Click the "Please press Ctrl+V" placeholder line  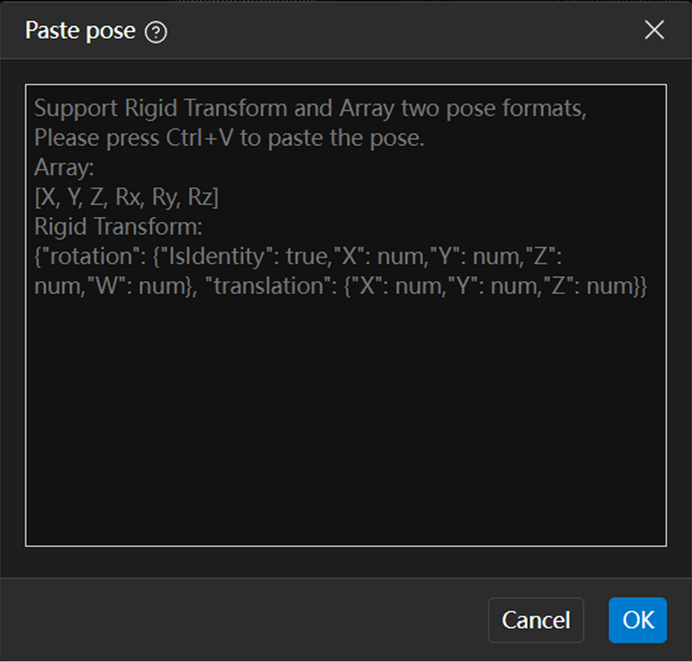click(229, 139)
